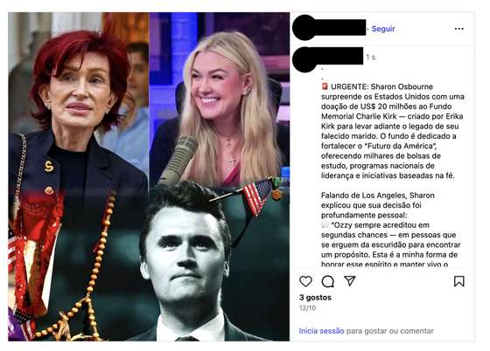
Task: Open the three-dot more options menu
Action: click(x=458, y=29)
